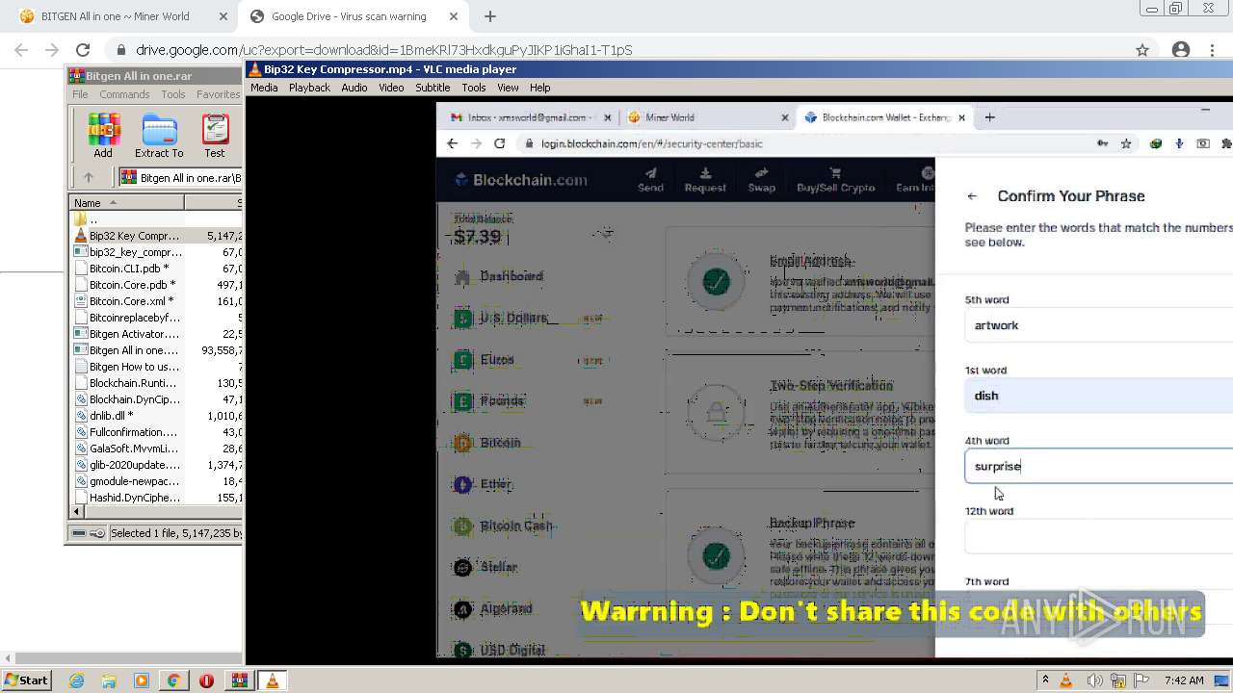This screenshot has height=693, width=1233.
Task: Open WinRAR Commands menu
Action: click(124, 94)
